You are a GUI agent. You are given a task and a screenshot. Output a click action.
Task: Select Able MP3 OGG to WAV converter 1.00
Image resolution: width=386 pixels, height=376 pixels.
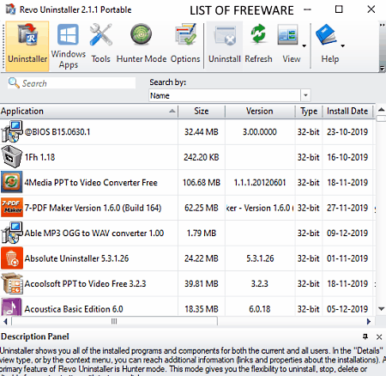pos(94,233)
